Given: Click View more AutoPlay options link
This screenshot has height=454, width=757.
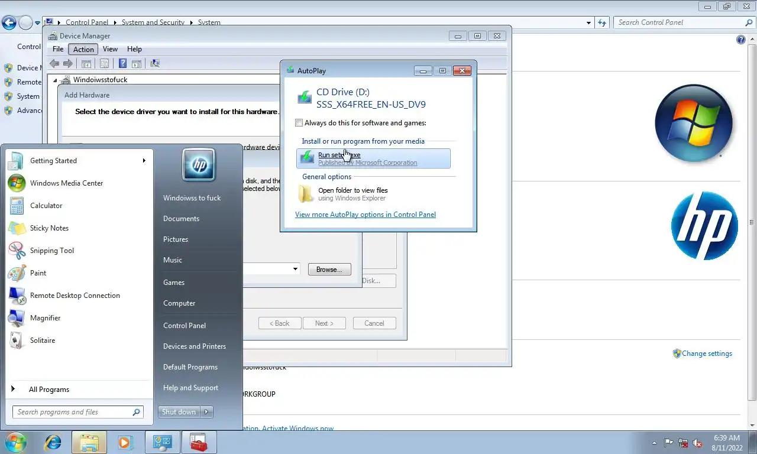Looking at the screenshot, I should click(365, 215).
